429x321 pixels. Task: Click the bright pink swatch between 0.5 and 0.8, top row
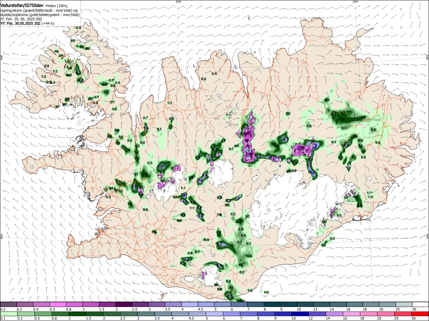click(x=58, y=305)
